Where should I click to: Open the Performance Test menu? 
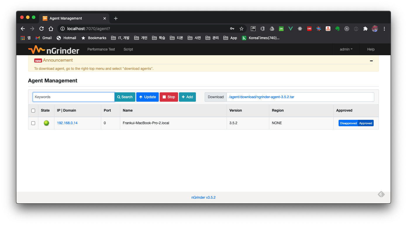click(101, 49)
